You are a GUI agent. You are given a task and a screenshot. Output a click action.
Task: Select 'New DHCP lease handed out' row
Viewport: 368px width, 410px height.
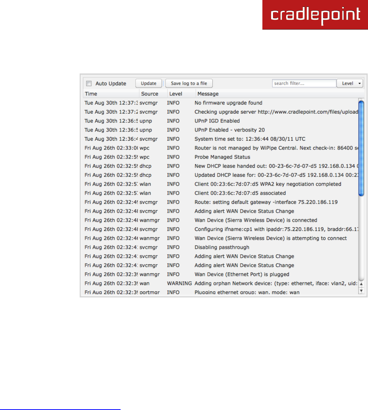click(x=220, y=166)
